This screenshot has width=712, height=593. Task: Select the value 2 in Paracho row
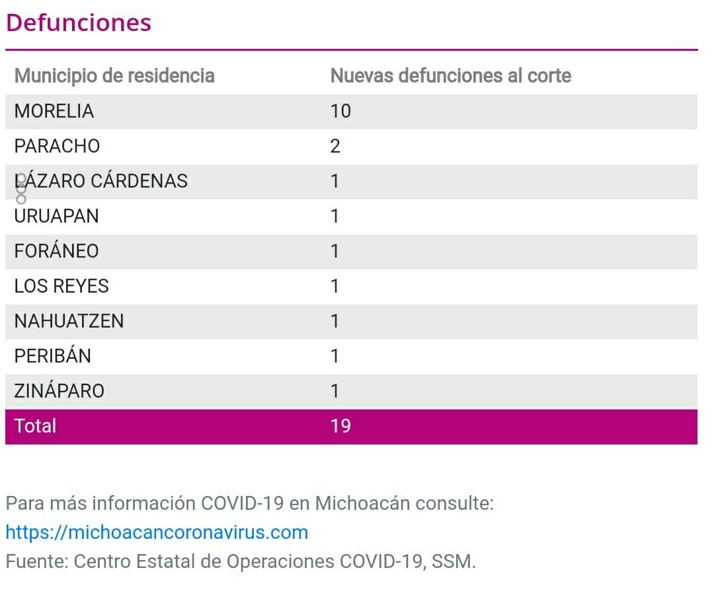point(335,146)
